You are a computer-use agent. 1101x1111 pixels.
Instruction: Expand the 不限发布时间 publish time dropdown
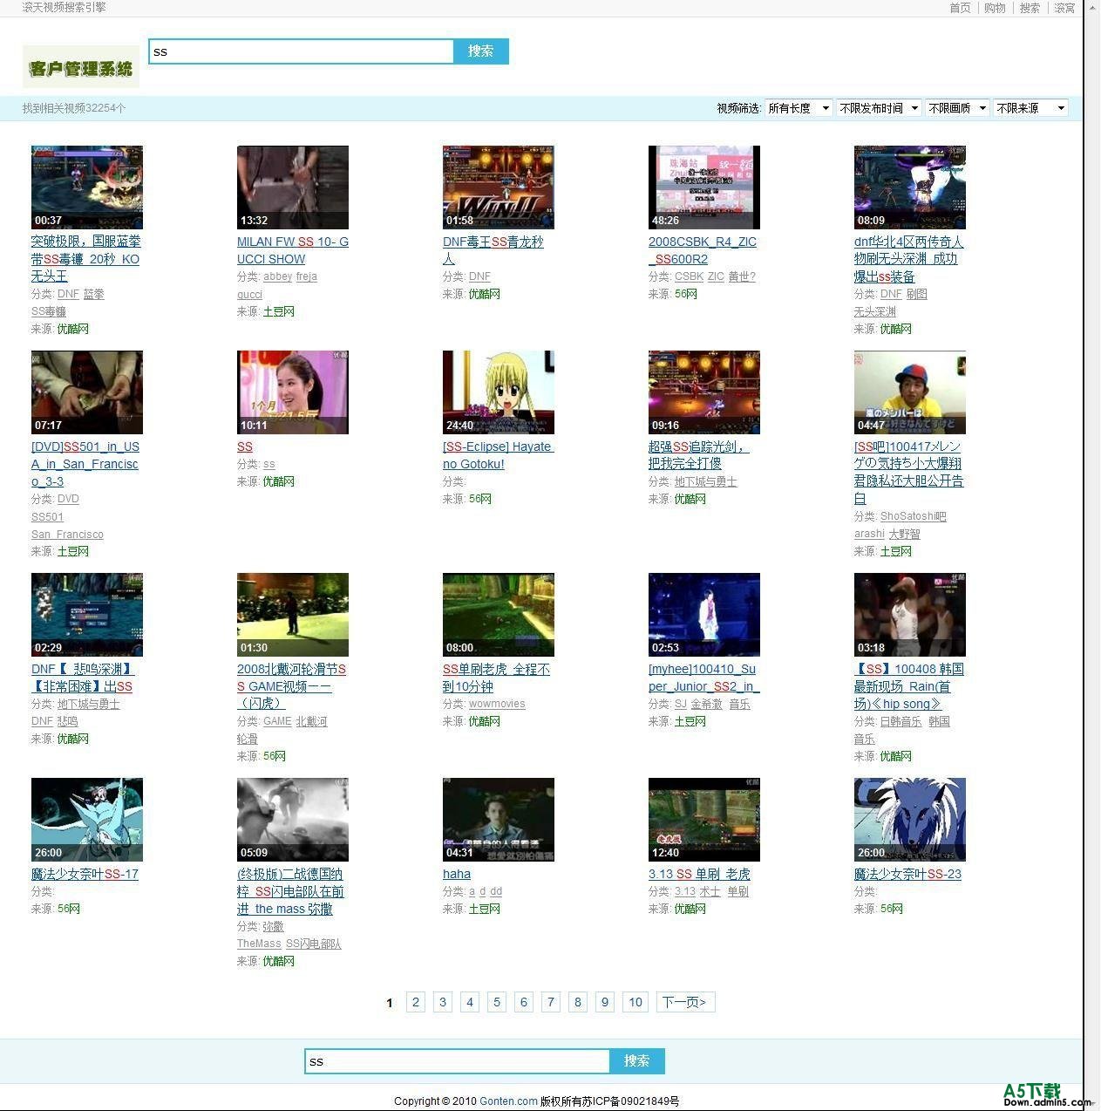879,108
